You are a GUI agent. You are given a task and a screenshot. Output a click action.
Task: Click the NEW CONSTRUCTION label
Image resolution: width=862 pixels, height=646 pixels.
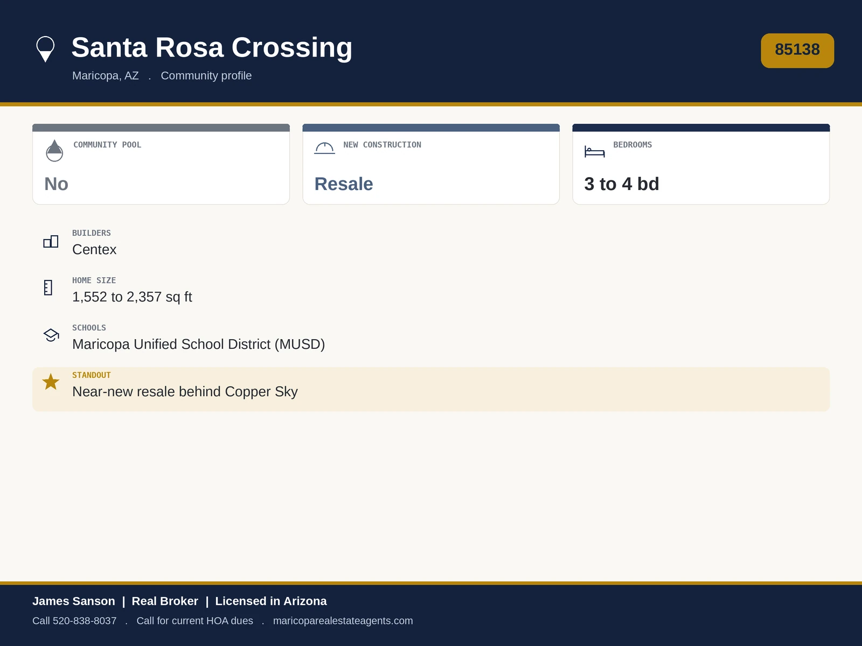[x=383, y=145]
